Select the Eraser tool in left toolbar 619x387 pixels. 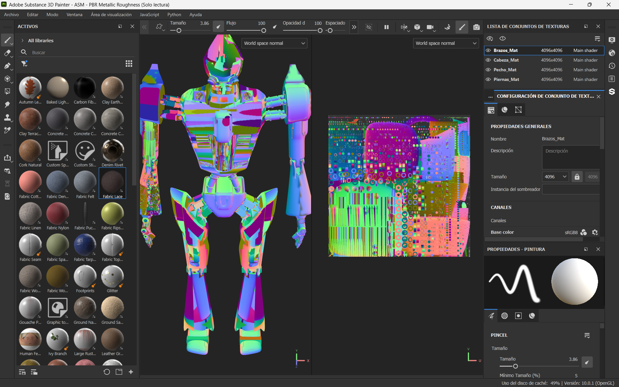point(7,53)
